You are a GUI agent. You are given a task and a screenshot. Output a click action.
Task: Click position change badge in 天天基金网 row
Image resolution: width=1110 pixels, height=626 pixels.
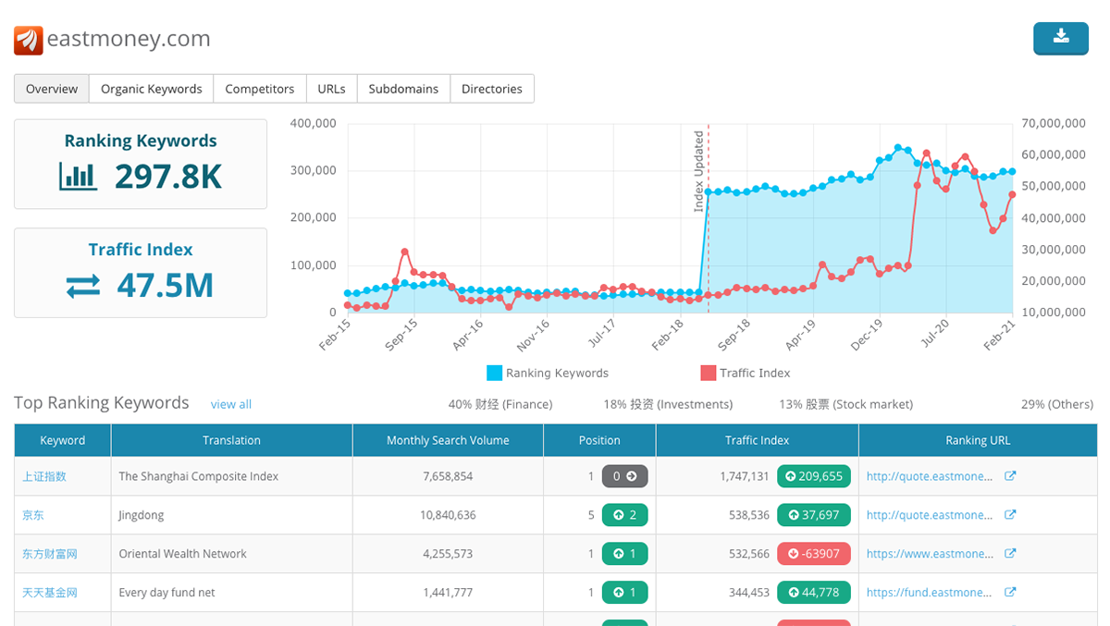(x=625, y=593)
